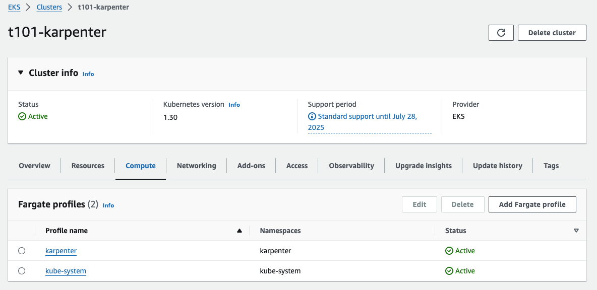This screenshot has height=290, width=597.
Task: Open the karpenter profile link
Action: [x=61, y=251]
